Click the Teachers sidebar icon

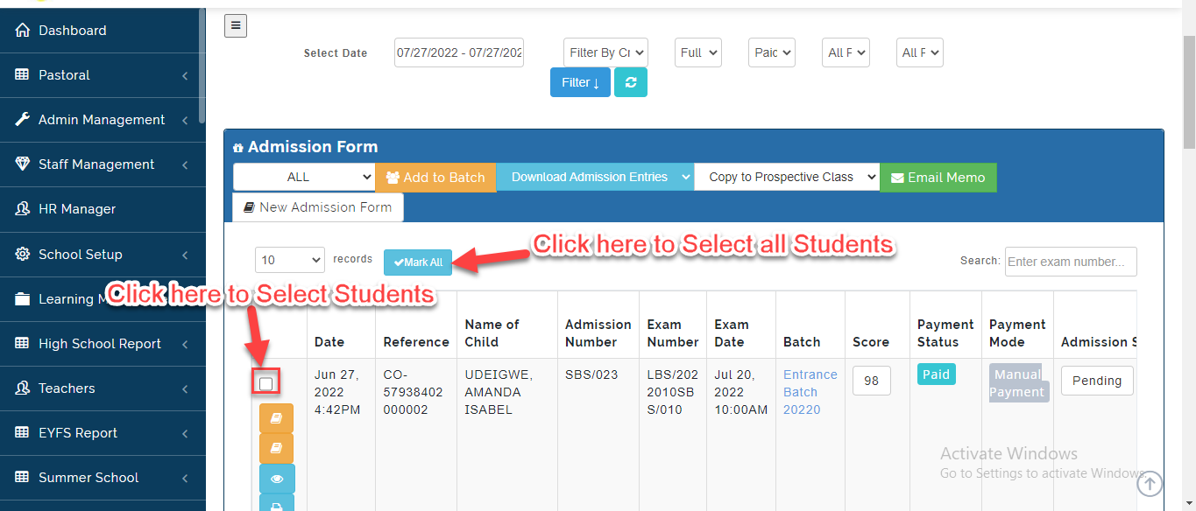[x=23, y=388]
